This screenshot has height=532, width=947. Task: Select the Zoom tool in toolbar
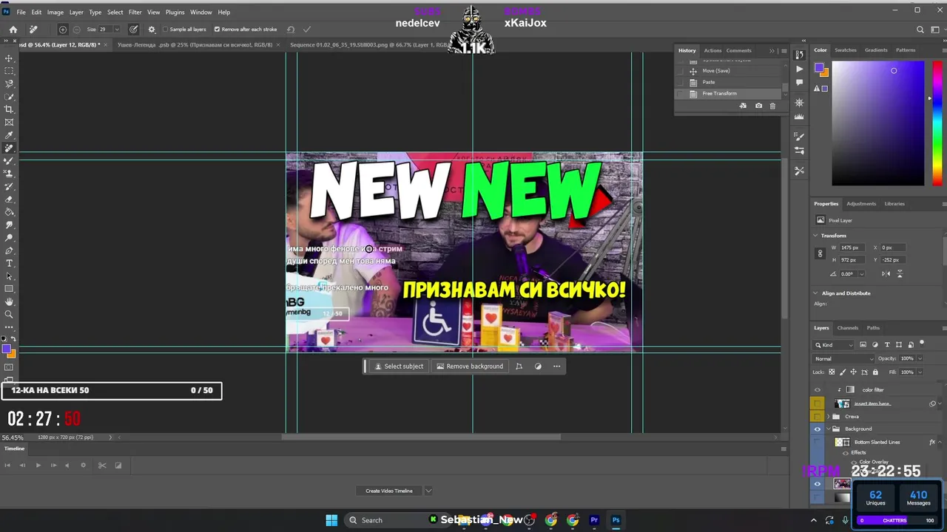point(9,314)
